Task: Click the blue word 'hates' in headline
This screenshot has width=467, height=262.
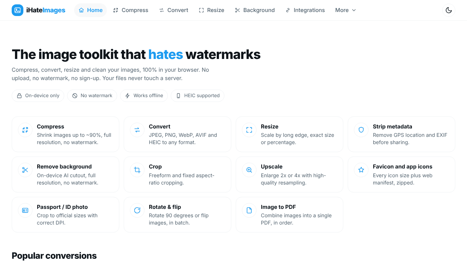Action: 166,54
